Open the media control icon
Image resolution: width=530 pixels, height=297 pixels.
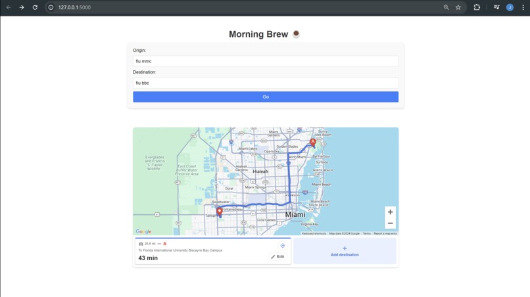tap(496, 7)
